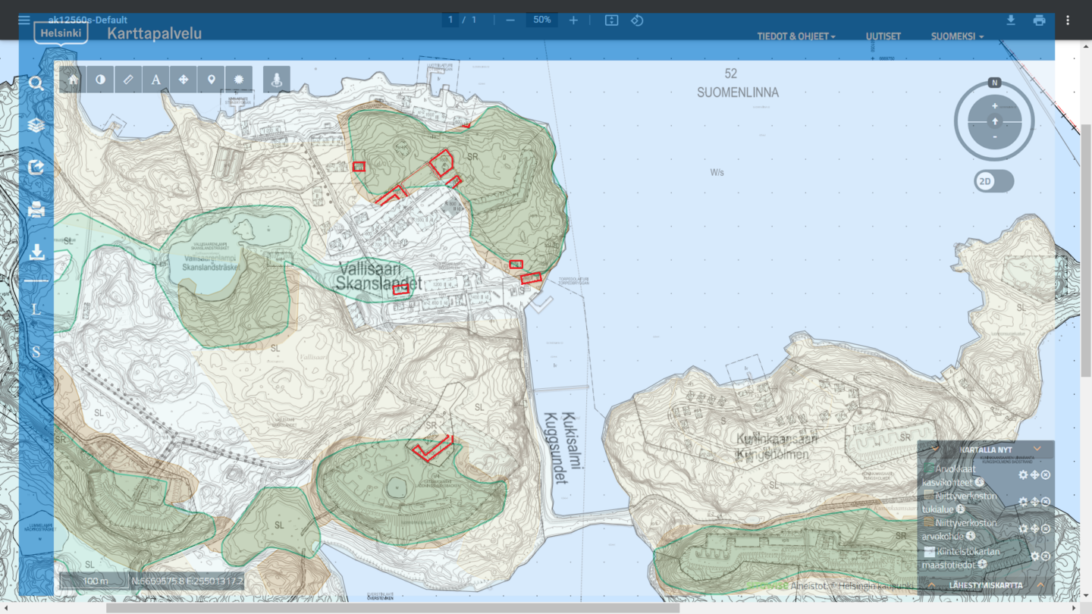Screen dimensions: 1092x614
Task: Open the UUTISET menu item
Action: [x=883, y=36]
